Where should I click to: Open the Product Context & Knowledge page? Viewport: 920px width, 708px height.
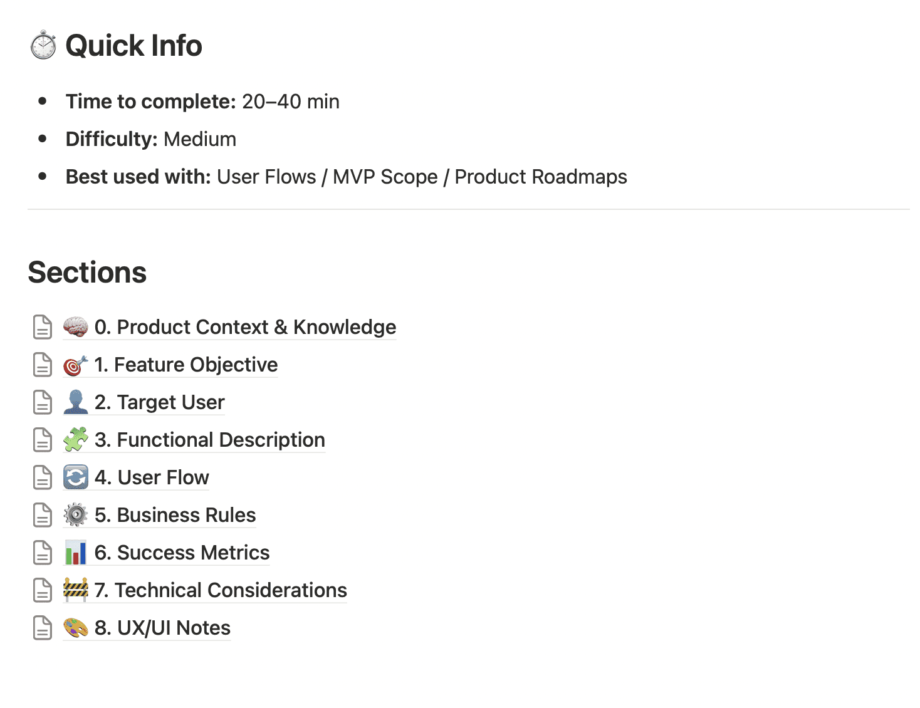tap(245, 327)
